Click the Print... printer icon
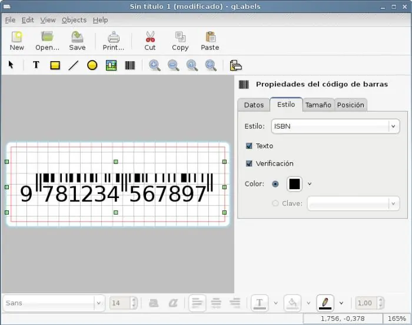 point(114,37)
